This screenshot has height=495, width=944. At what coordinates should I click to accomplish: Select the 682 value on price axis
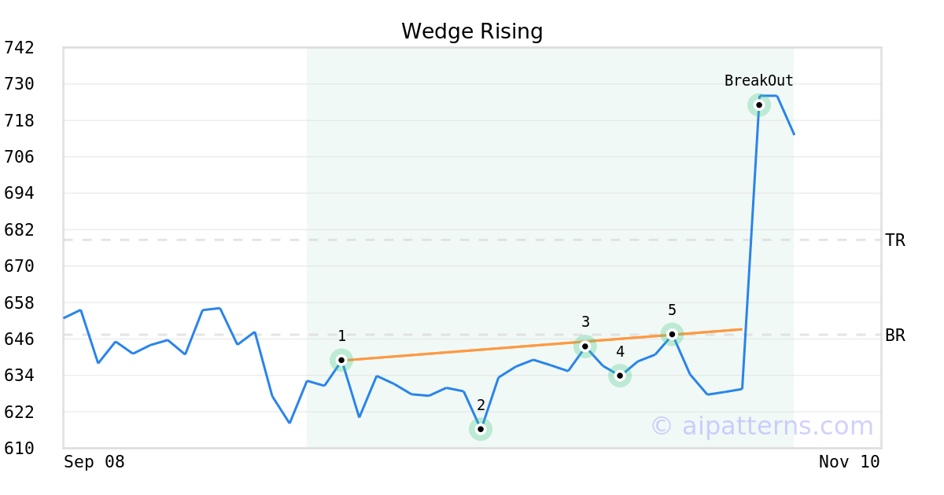click(20, 230)
